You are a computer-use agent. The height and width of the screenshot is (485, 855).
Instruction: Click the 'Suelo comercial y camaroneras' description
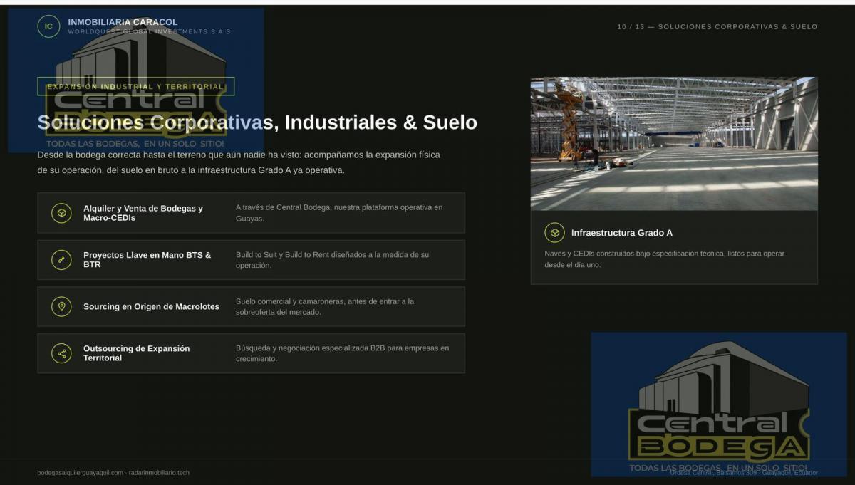point(325,306)
